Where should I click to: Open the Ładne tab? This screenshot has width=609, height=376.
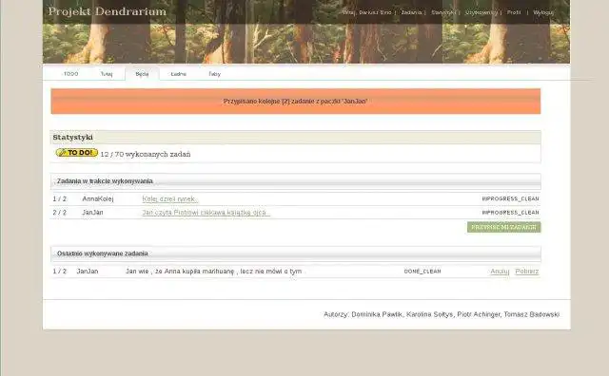178,74
